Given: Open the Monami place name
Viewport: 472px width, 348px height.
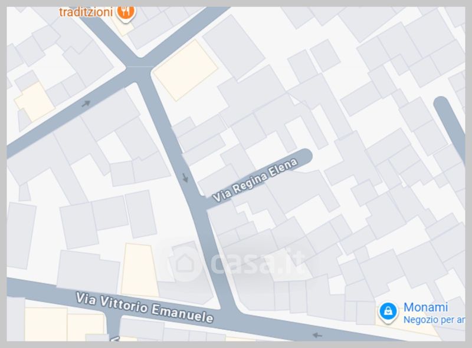Looking at the screenshot, I should pos(425,307).
